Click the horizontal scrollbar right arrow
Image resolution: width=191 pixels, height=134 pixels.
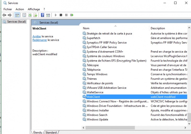(x=185, y=127)
